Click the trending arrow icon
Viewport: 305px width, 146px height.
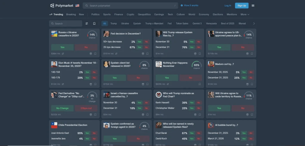click(x=51, y=15)
